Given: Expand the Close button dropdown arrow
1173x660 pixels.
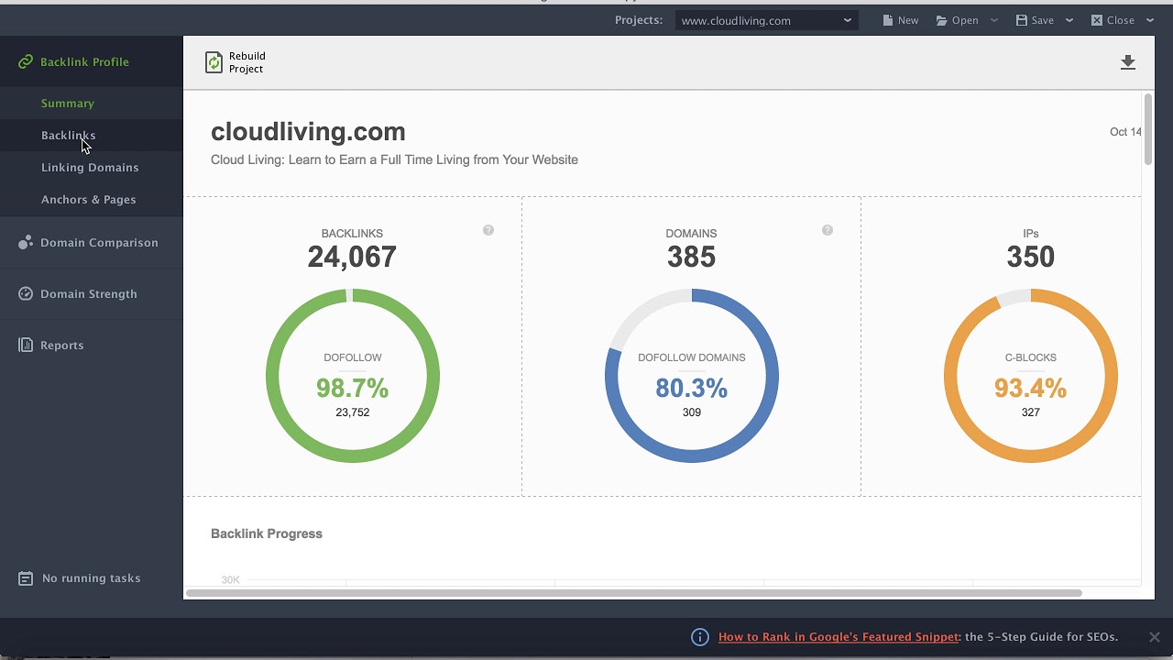Looking at the screenshot, I should click(1150, 20).
